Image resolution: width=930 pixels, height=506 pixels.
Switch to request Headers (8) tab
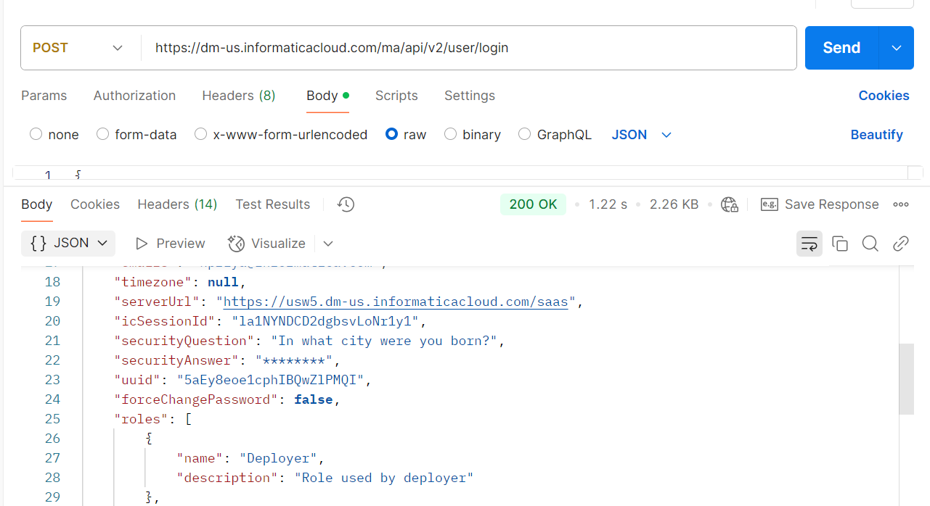[x=239, y=96]
